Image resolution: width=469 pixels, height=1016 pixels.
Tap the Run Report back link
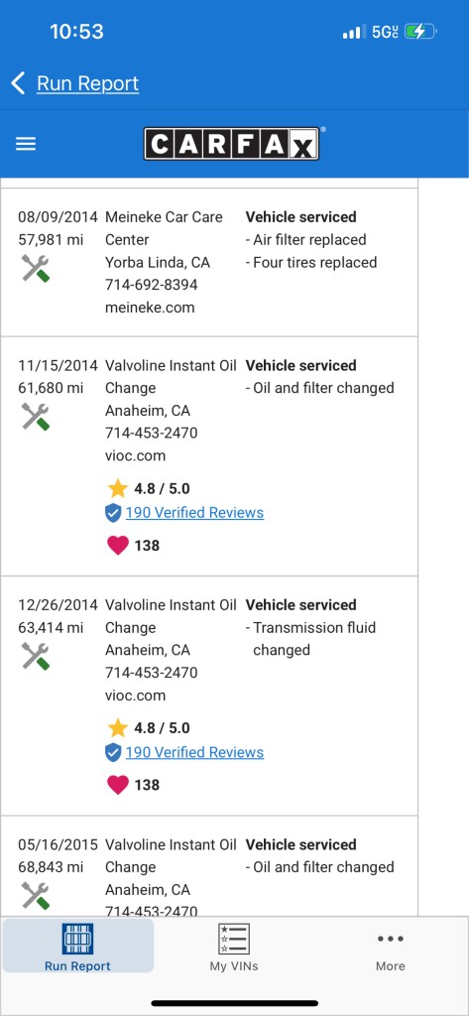(x=87, y=83)
